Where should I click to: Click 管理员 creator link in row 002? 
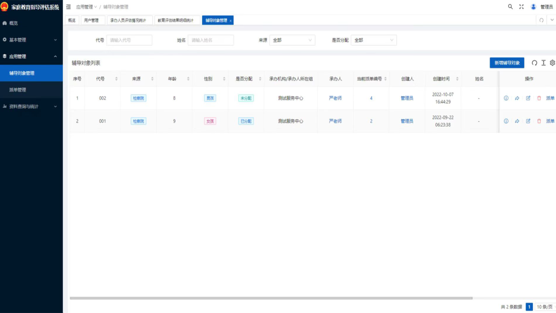(407, 98)
